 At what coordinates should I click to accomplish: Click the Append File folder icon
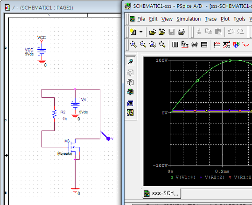161,32
